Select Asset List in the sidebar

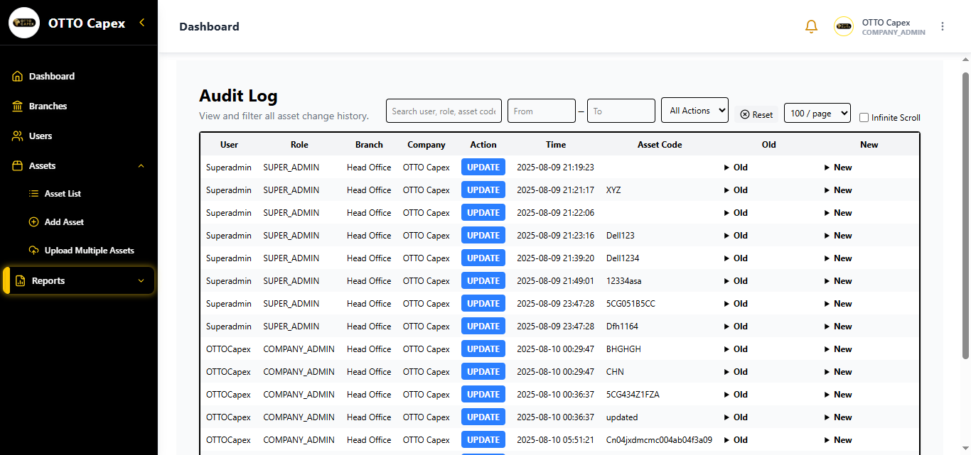click(33, 193)
